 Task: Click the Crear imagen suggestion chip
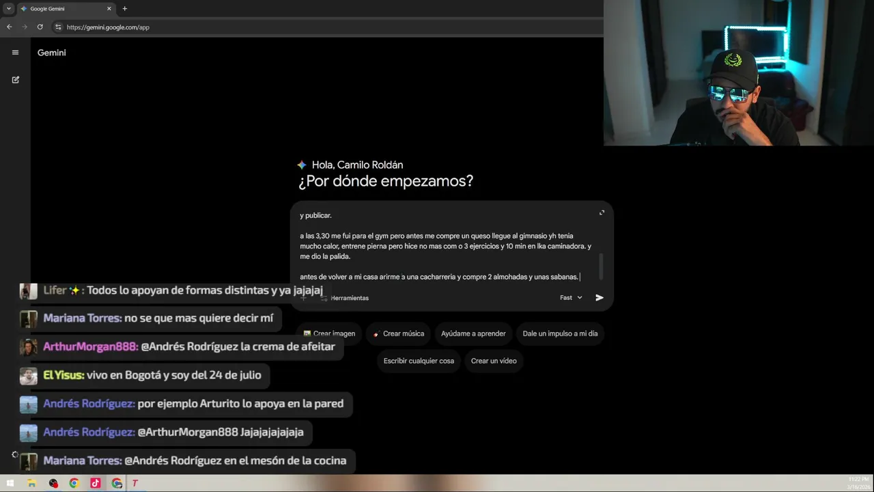(329, 333)
